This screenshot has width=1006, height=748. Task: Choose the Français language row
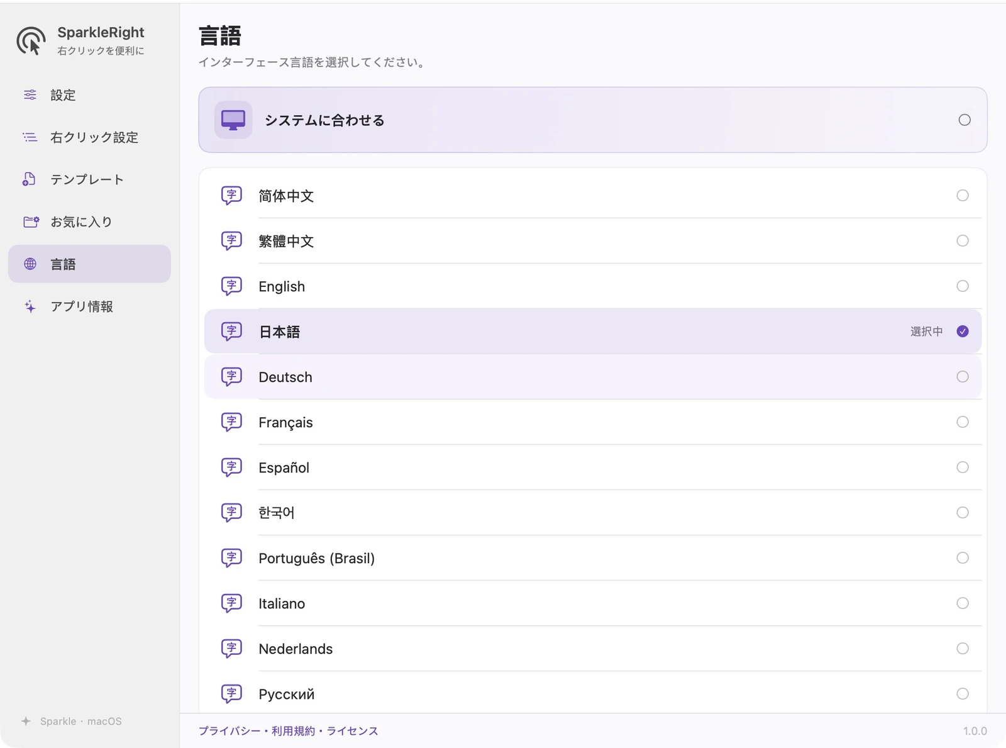point(593,422)
